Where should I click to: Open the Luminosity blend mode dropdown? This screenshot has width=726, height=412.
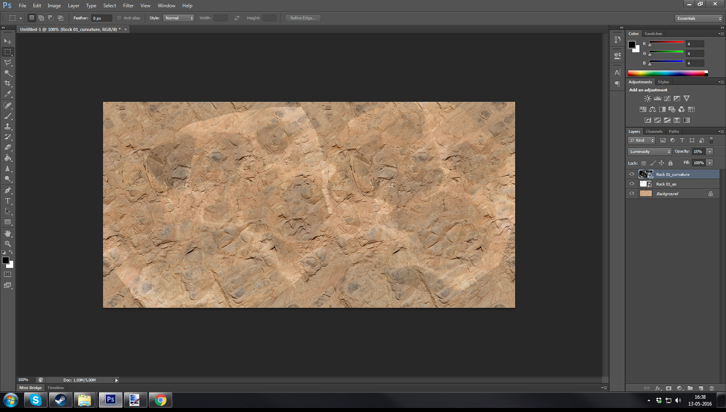[x=650, y=152]
